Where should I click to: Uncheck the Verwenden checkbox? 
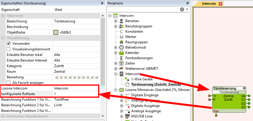tap(9, 43)
